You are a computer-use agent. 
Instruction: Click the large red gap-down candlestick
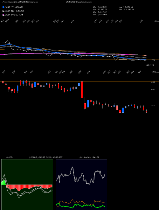click(82, 90)
